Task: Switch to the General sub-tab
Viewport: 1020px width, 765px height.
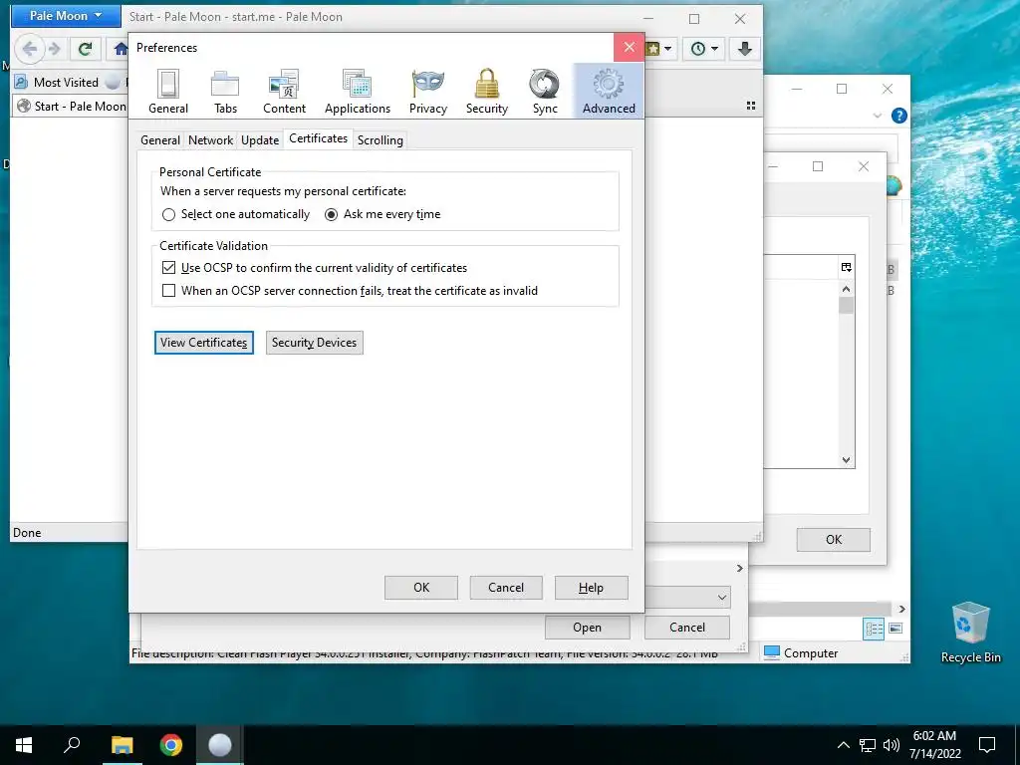Action: [160, 139]
